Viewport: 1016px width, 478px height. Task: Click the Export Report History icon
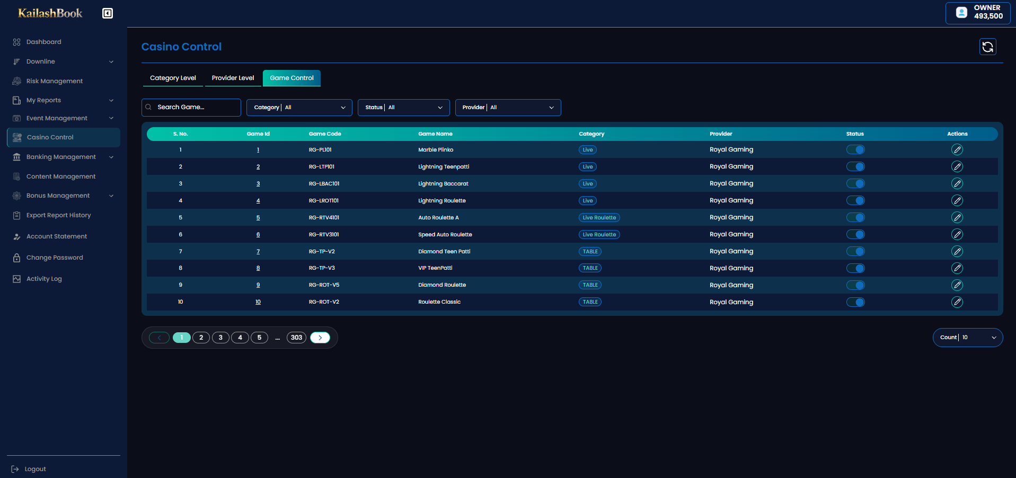coord(16,215)
